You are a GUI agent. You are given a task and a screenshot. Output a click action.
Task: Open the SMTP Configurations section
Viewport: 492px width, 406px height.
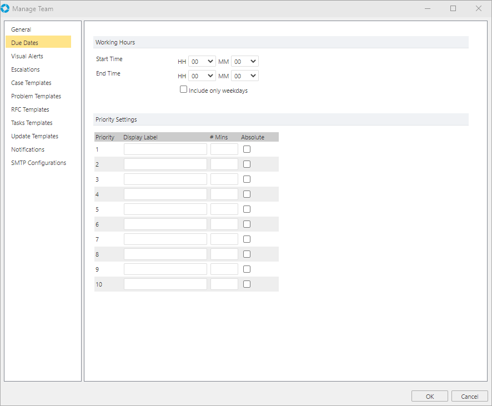38,163
